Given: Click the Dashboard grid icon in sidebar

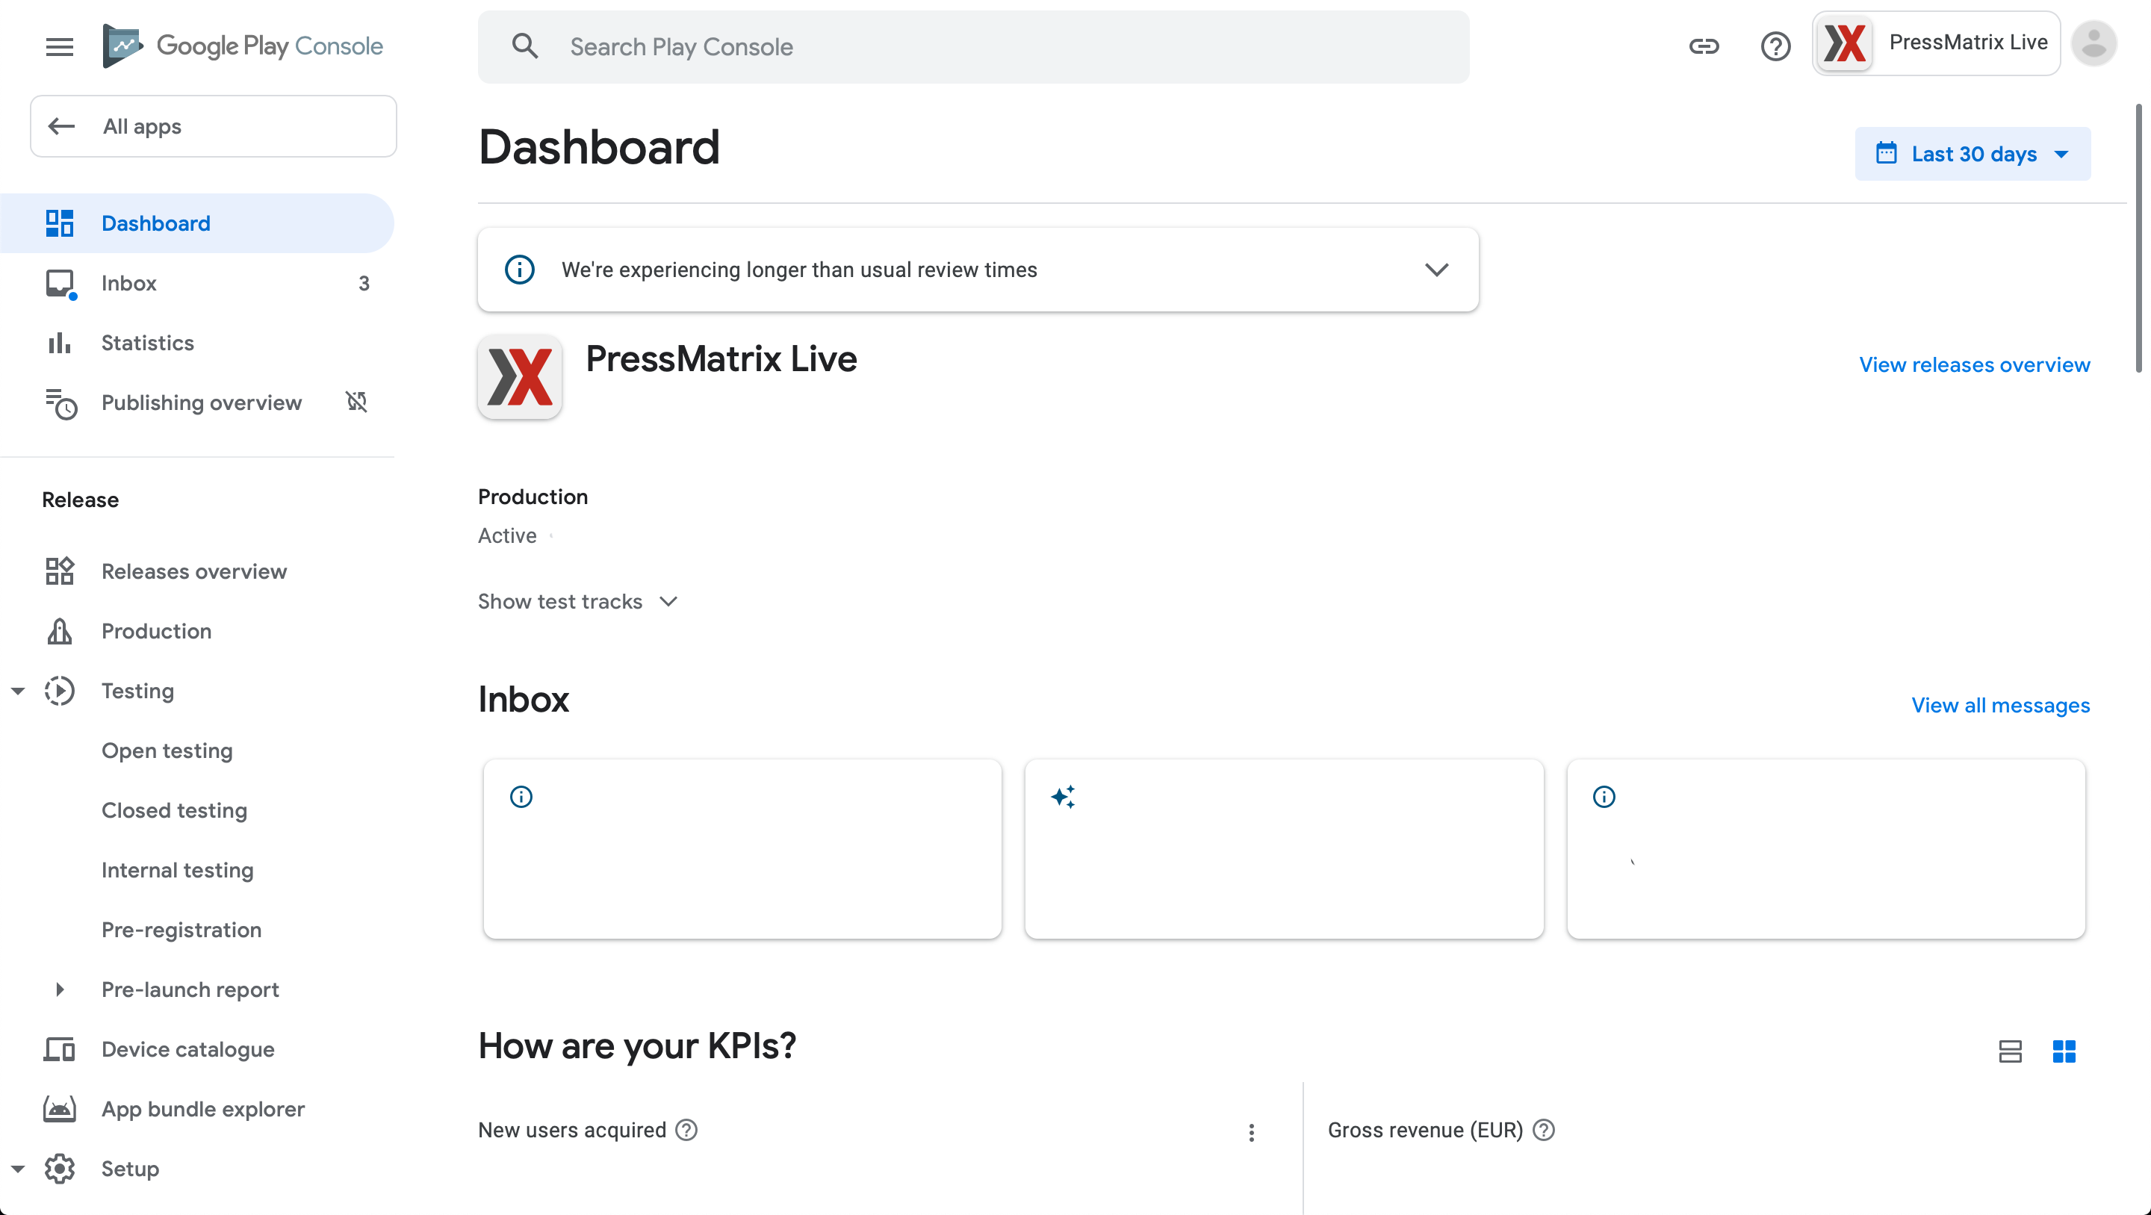Looking at the screenshot, I should click(x=59, y=223).
